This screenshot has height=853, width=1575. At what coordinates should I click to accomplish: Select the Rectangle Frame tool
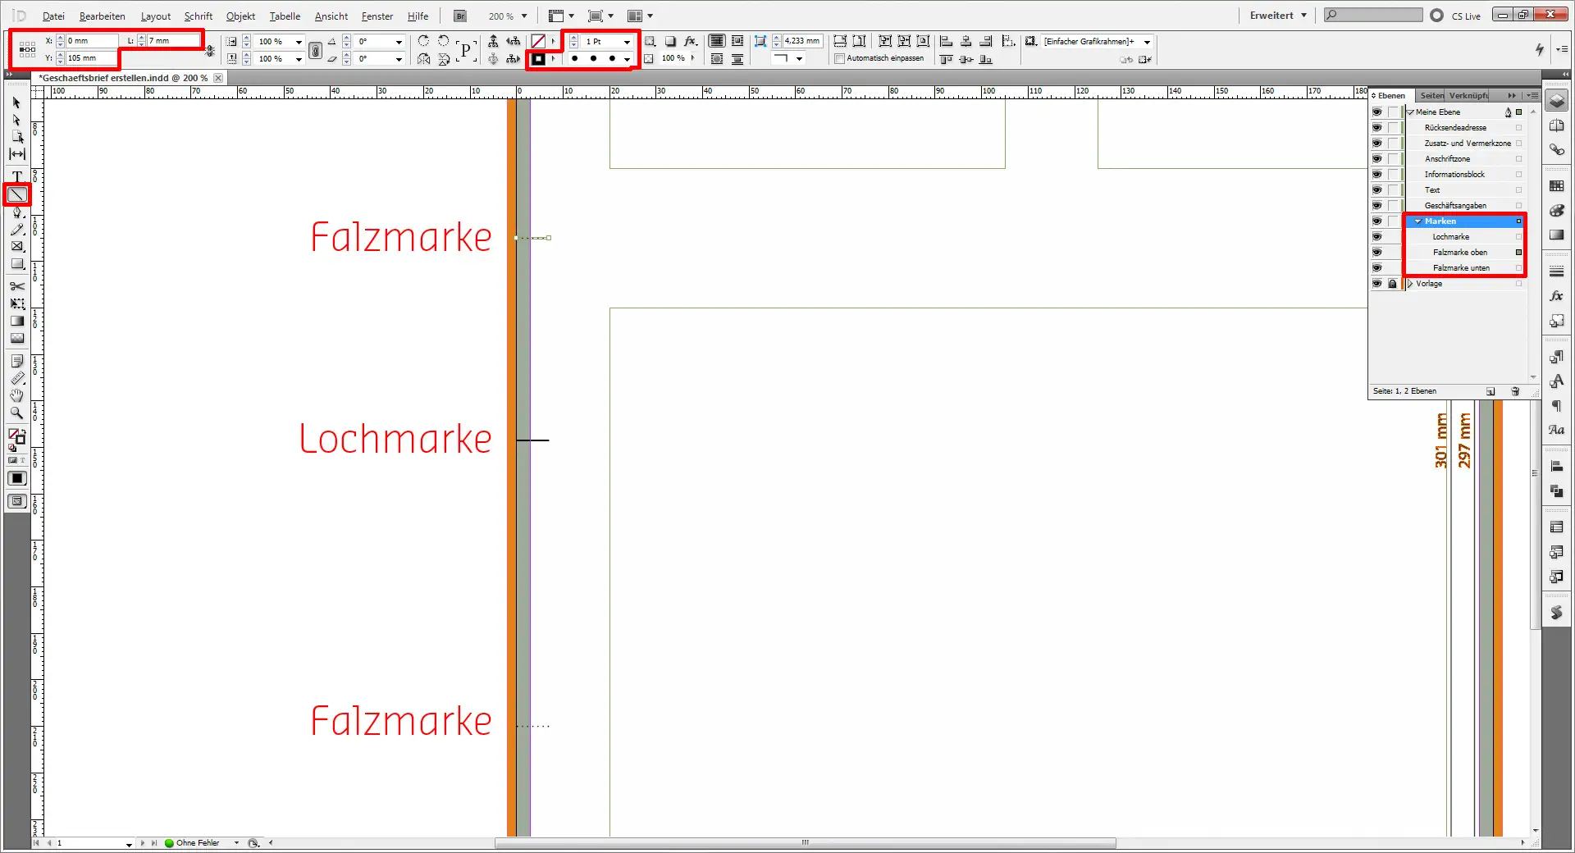click(x=16, y=247)
